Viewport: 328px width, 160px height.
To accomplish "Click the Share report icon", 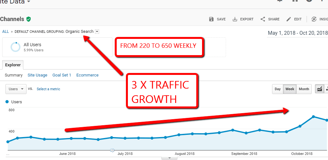I will (263, 19).
